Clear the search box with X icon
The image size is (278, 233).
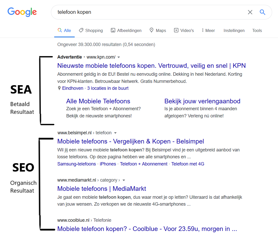250,12
